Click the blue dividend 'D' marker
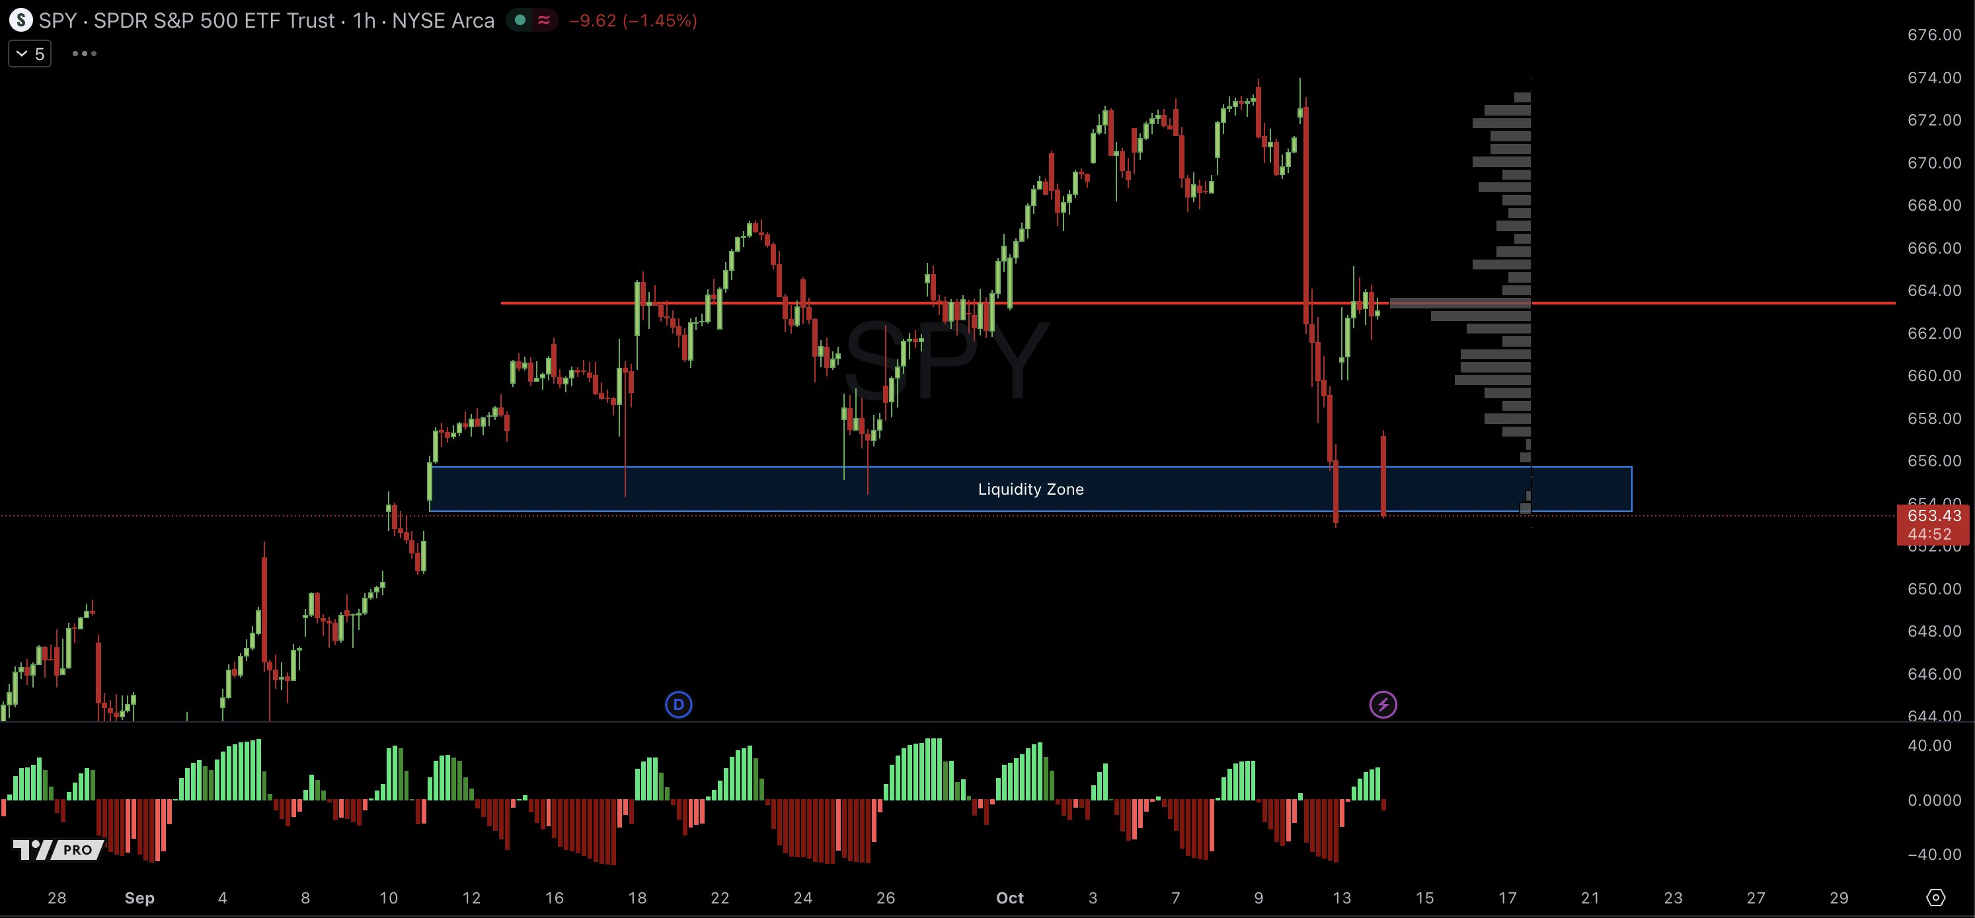 [679, 704]
